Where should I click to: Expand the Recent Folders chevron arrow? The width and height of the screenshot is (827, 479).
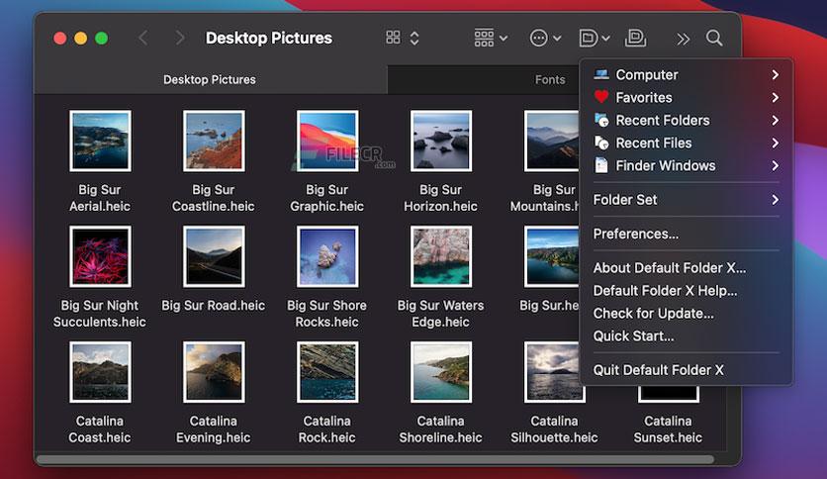775,121
